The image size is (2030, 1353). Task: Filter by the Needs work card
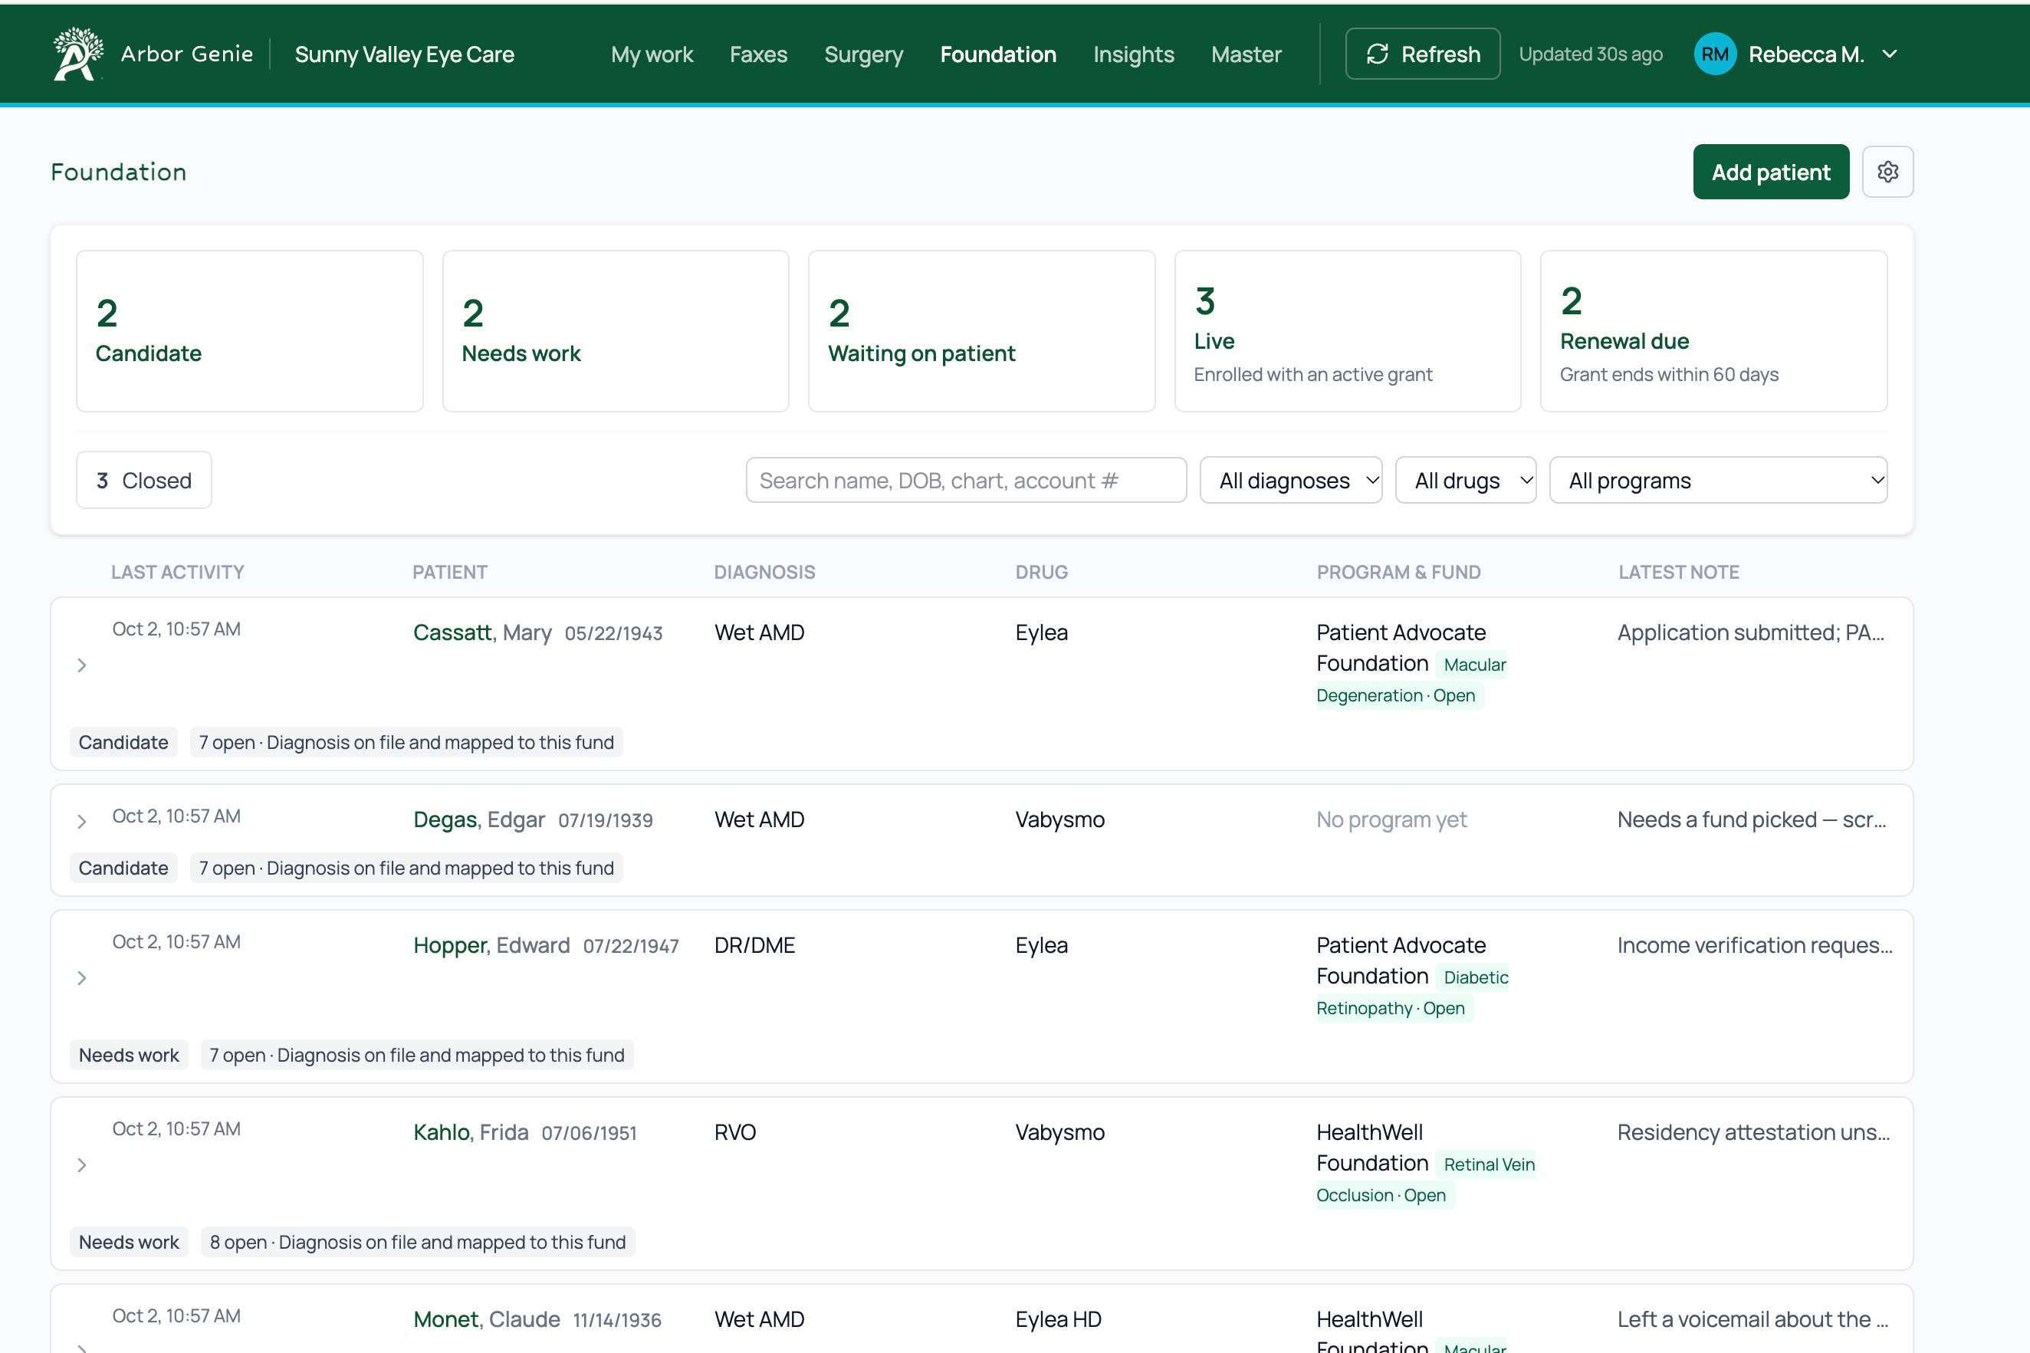tap(615, 330)
